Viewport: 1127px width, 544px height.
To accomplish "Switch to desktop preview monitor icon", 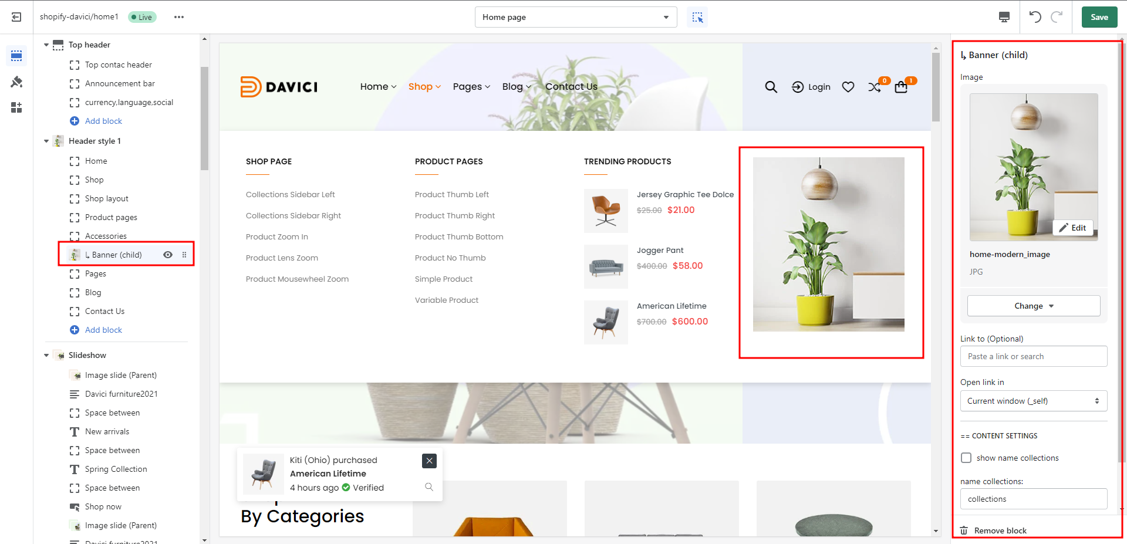I will pyautogui.click(x=1004, y=17).
